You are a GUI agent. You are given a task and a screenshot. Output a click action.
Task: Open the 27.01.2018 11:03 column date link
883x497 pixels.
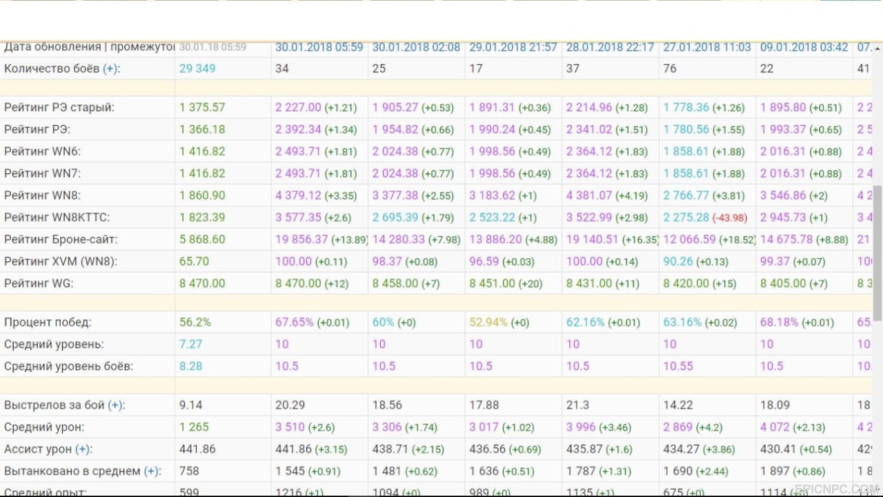(x=707, y=48)
